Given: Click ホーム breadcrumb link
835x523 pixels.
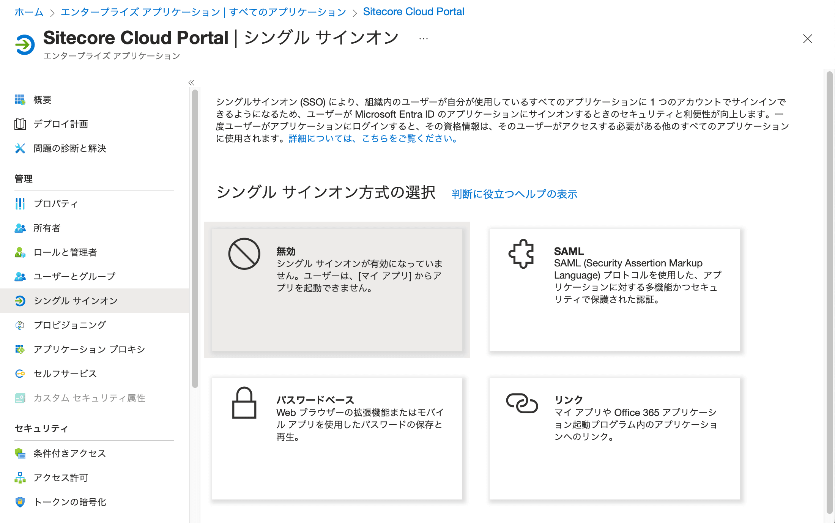Looking at the screenshot, I should coord(29,12).
